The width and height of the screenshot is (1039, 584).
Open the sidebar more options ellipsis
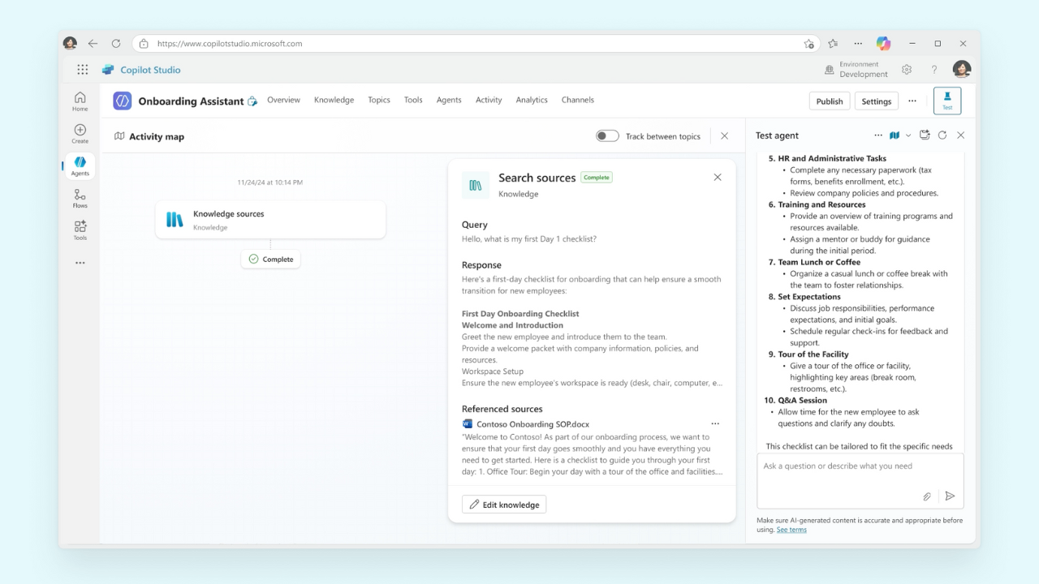80,263
